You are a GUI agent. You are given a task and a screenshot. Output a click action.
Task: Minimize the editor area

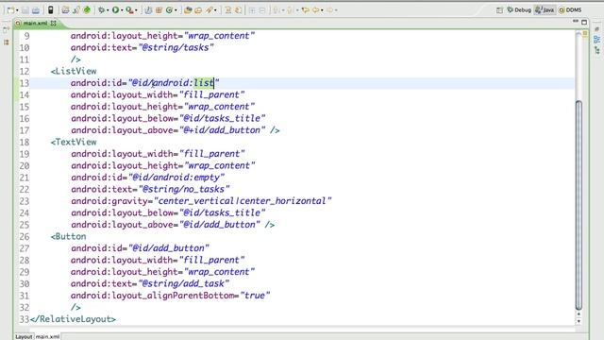tap(576, 22)
